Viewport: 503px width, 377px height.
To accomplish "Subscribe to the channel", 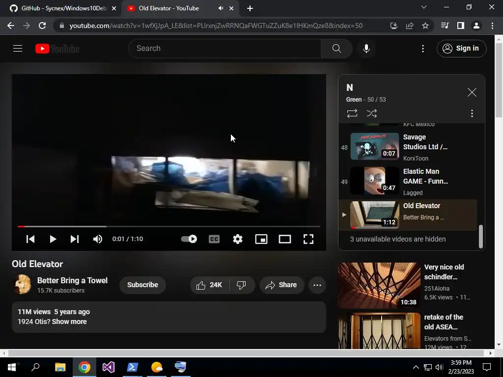I will click(x=142, y=285).
